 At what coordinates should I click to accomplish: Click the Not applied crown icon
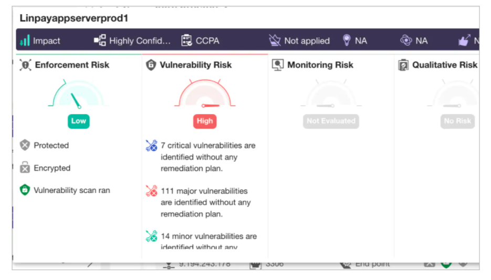coord(275,40)
